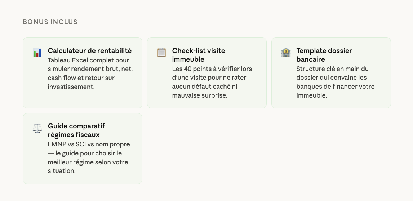
Task: Open the Calculateur de rentabilité title
Action: tap(90, 51)
